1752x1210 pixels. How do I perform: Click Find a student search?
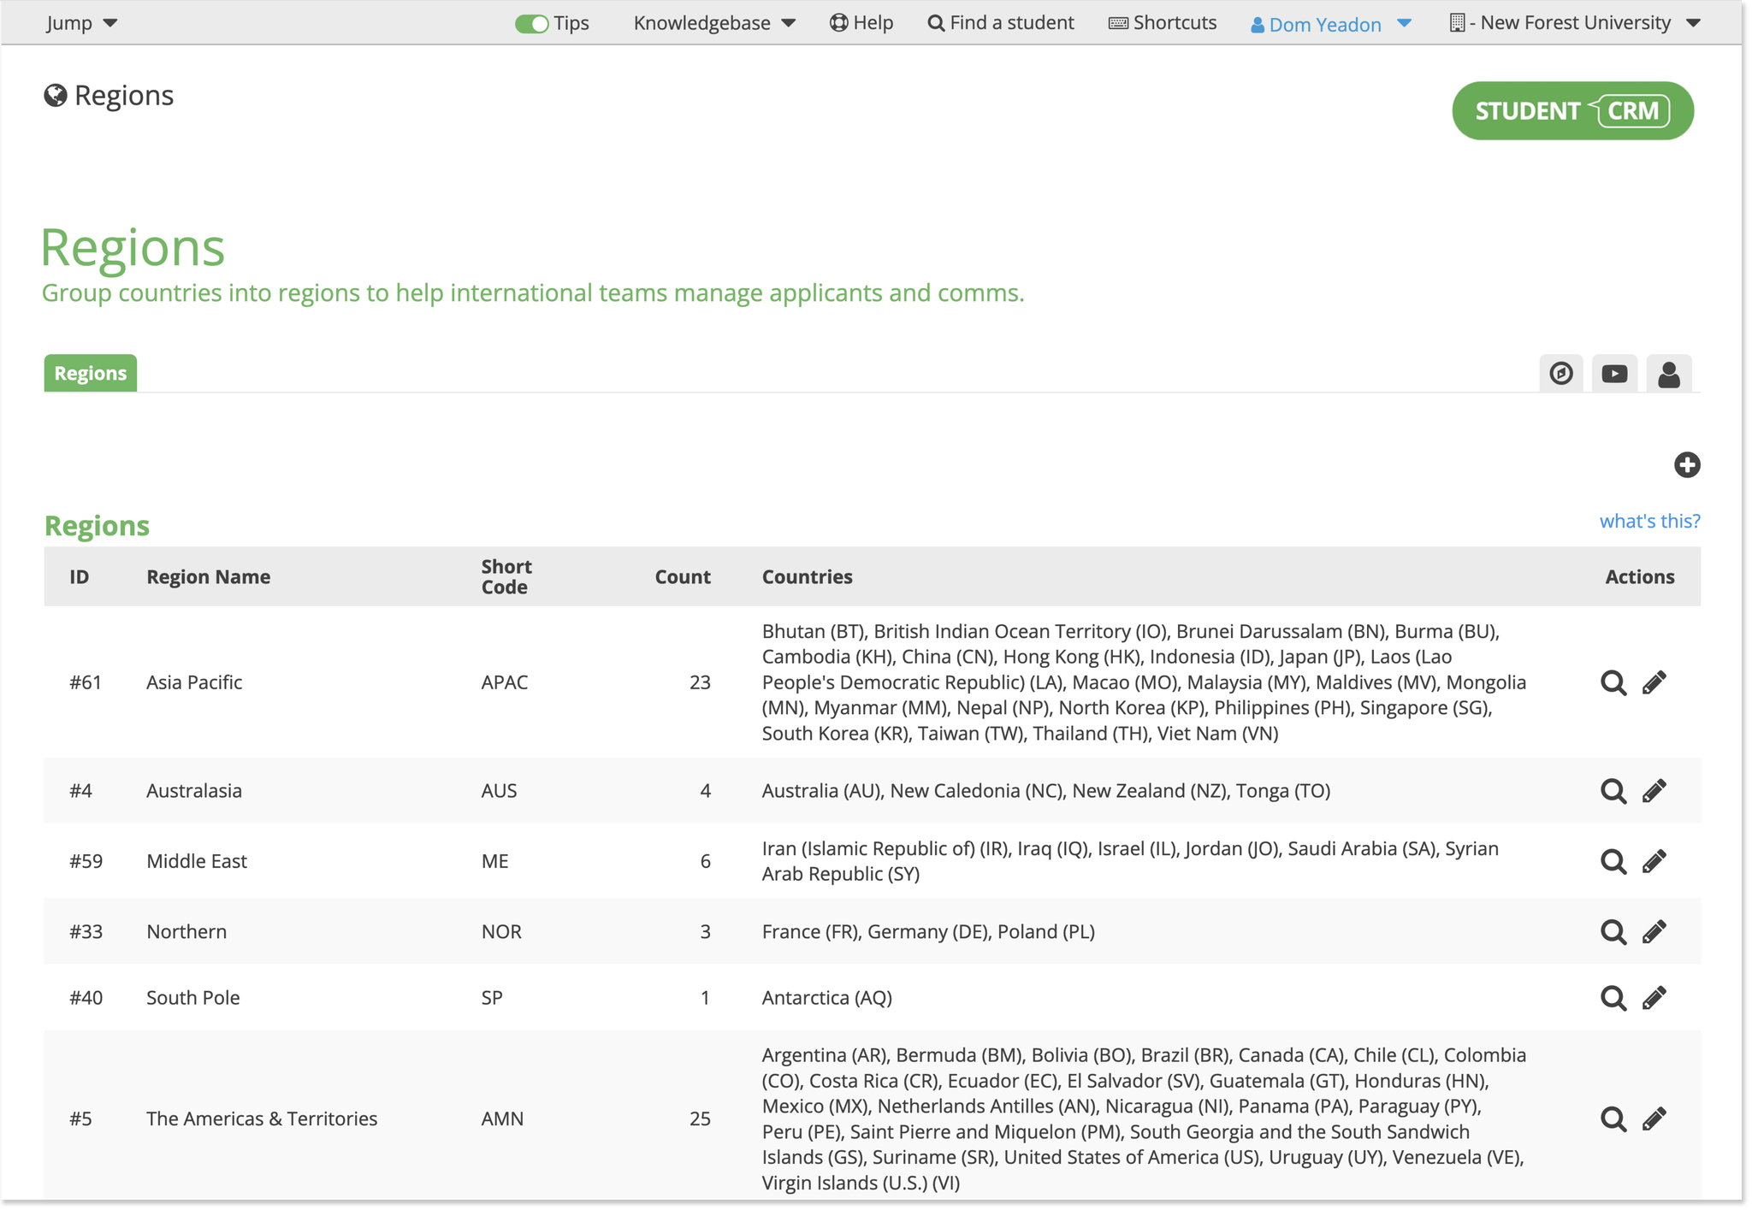pos(1000,23)
